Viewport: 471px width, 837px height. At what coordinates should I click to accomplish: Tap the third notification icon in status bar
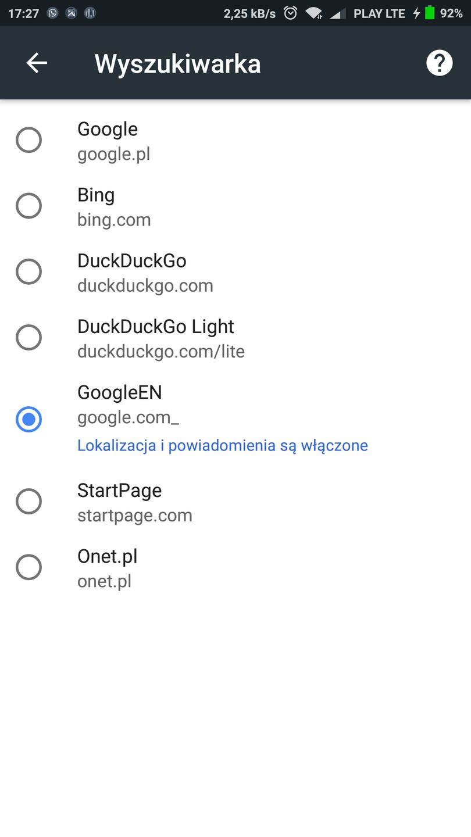90,13
